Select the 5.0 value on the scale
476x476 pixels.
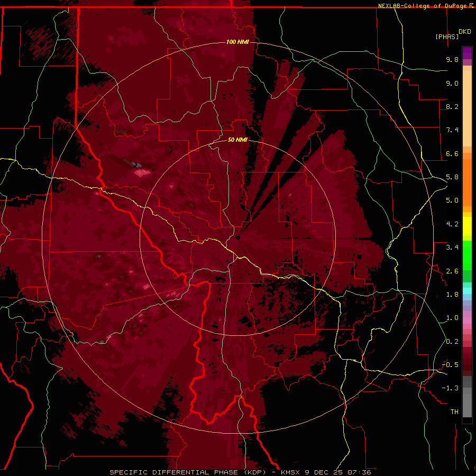tap(452, 200)
